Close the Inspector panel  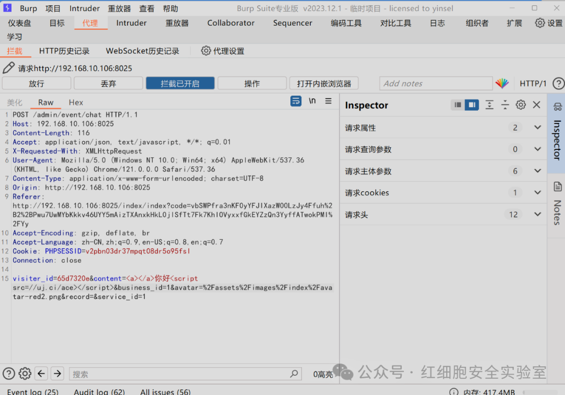pyautogui.click(x=537, y=104)
